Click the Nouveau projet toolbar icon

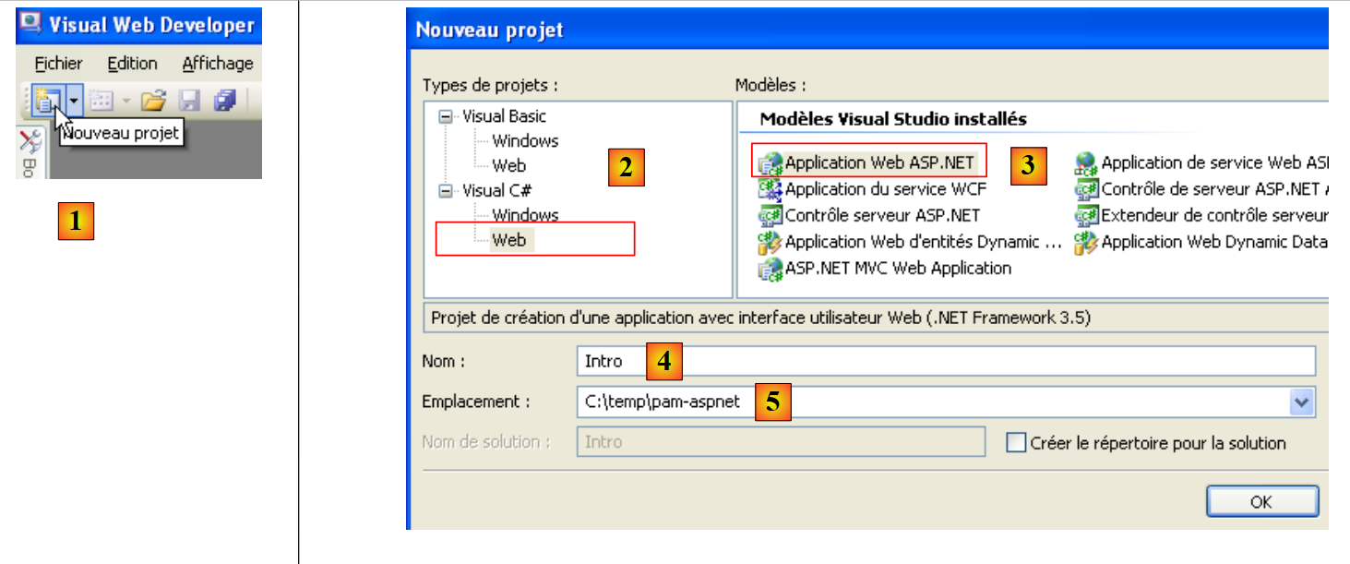click(44, 99)
